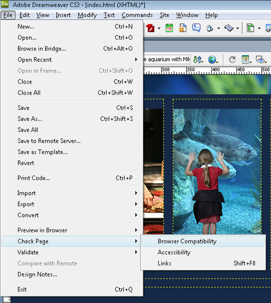Open the Commands menu
The image size is (271, 303).
tap(137, 15)
